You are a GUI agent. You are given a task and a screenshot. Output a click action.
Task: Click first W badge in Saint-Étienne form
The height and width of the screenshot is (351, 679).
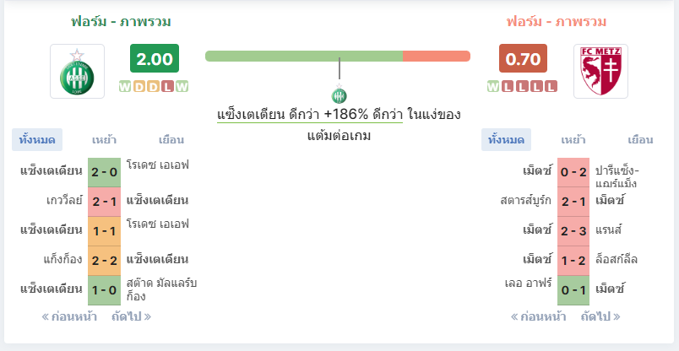(125, 87)
